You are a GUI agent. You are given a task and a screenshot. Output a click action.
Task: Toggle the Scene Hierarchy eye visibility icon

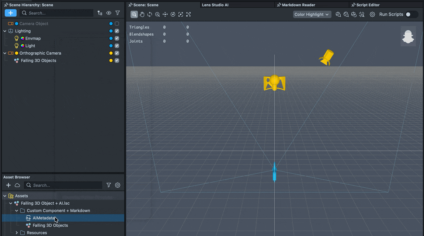click(109, 13)
